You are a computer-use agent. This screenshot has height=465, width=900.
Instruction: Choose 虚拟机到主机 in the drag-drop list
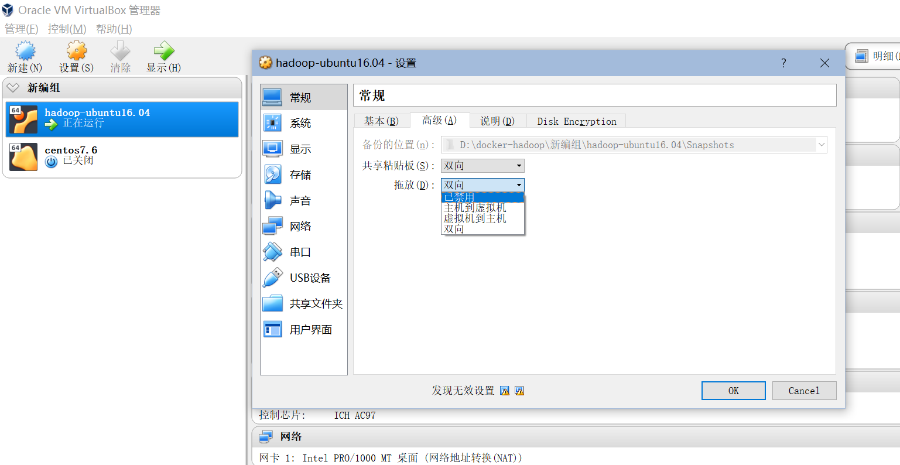tap(482, 218)
